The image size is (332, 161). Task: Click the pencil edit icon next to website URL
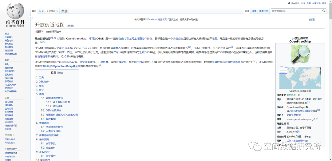[x=317, y=119]
